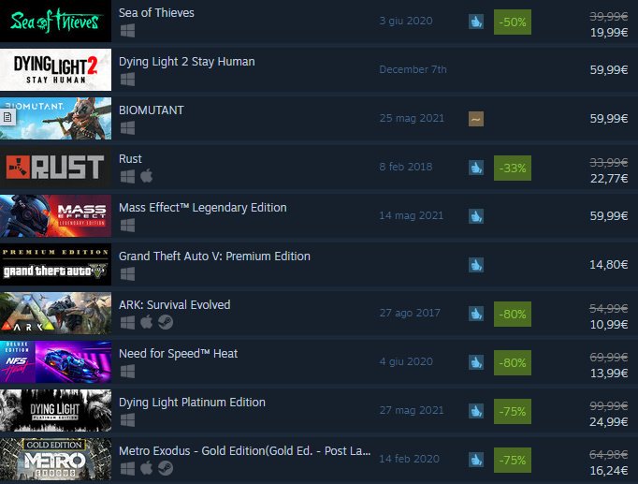This screenshot has height=484, width=638.
Task: Open Dying Light Platinum Edition title link
Action: [192, 403]
